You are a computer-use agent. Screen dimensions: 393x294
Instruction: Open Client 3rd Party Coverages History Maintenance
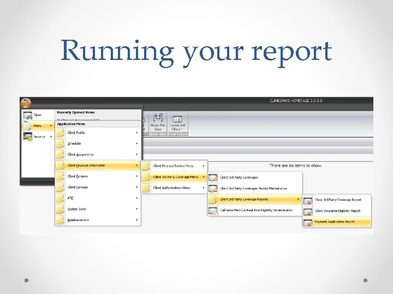255,188
